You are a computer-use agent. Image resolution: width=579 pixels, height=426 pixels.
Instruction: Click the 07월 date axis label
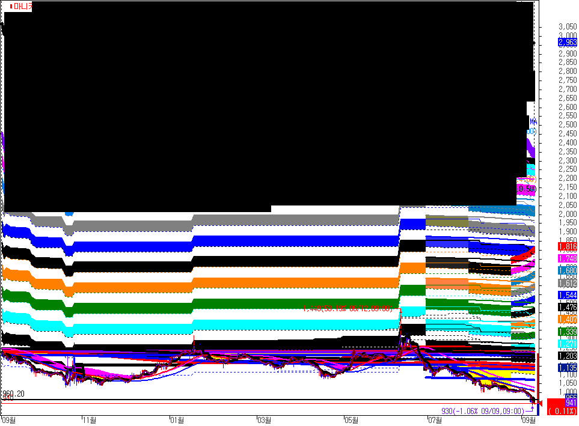coord(435,419)
